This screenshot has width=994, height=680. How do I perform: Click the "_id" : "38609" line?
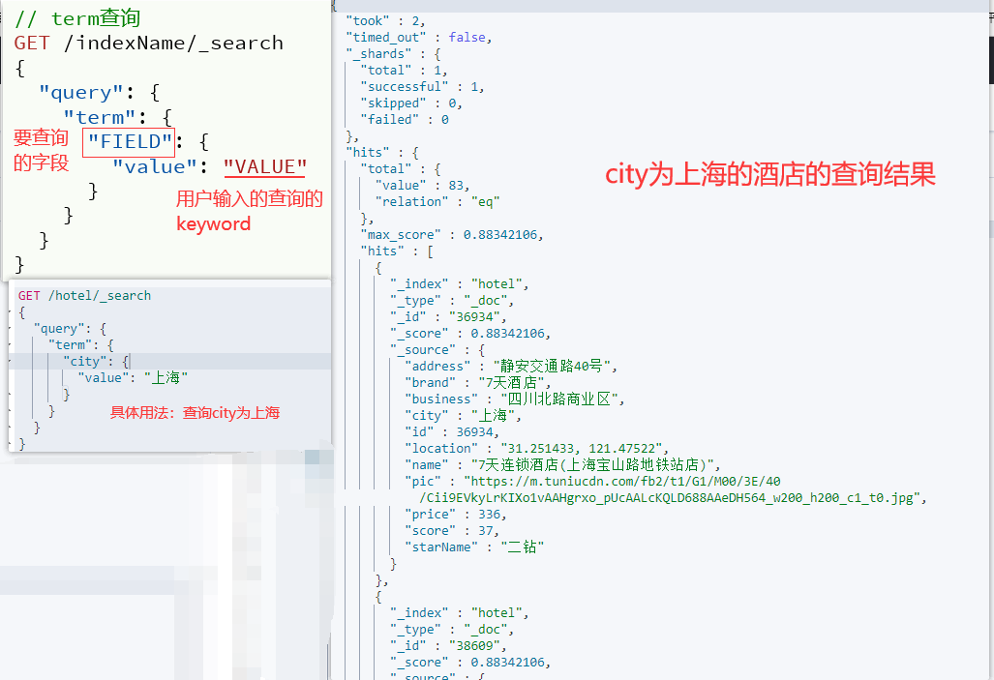click(448, 646)
